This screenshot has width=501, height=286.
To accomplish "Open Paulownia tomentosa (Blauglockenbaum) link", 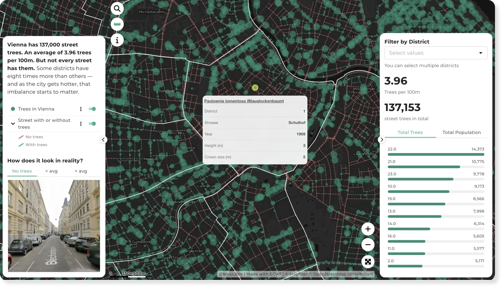I will [244, 101].
